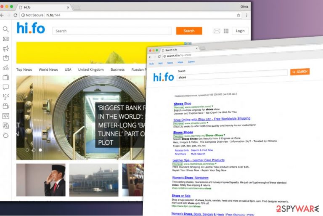323x216 pixels.
Task: Open the Chrome three-dot menu in back window
Action: 246,15
